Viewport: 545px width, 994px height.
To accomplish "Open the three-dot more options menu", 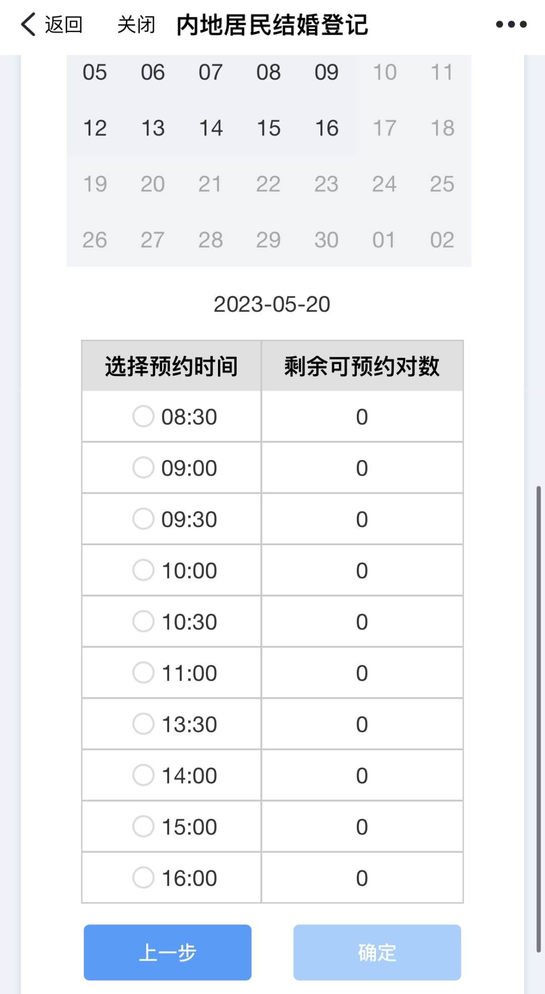I will tap(511, 24).
